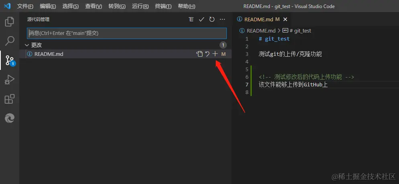The width and height of the screenshot is (399, 184).
Task: Close the README.md editor tab
Action: tap(285, 19)
